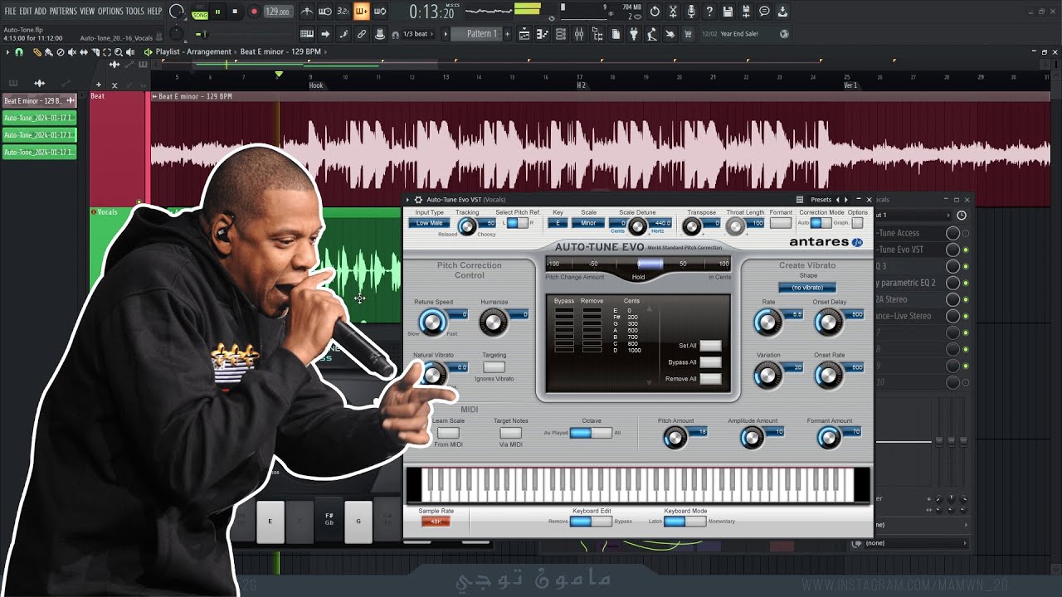The height and width of the screenshot is (597, 1062).
Task: Open the VIEW menu
Action: click(87, 11)
